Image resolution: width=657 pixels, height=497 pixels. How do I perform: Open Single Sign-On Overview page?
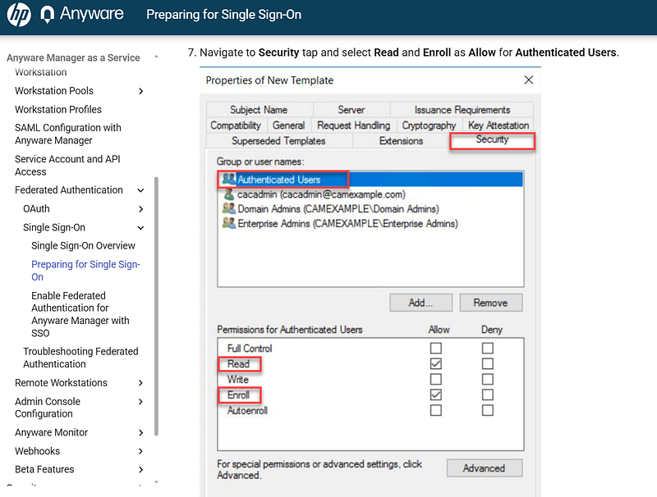pyautogui.click(x=84, y=245)
